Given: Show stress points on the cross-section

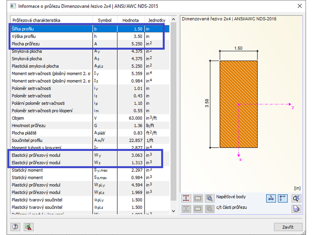Looking at the screenshot, I should (186, 198).
